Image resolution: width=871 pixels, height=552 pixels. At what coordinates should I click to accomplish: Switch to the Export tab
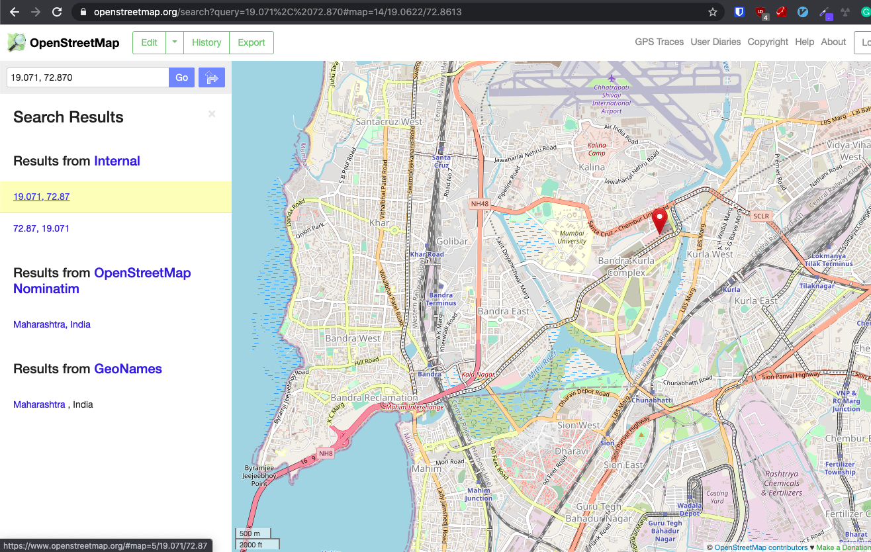[251, 42]
